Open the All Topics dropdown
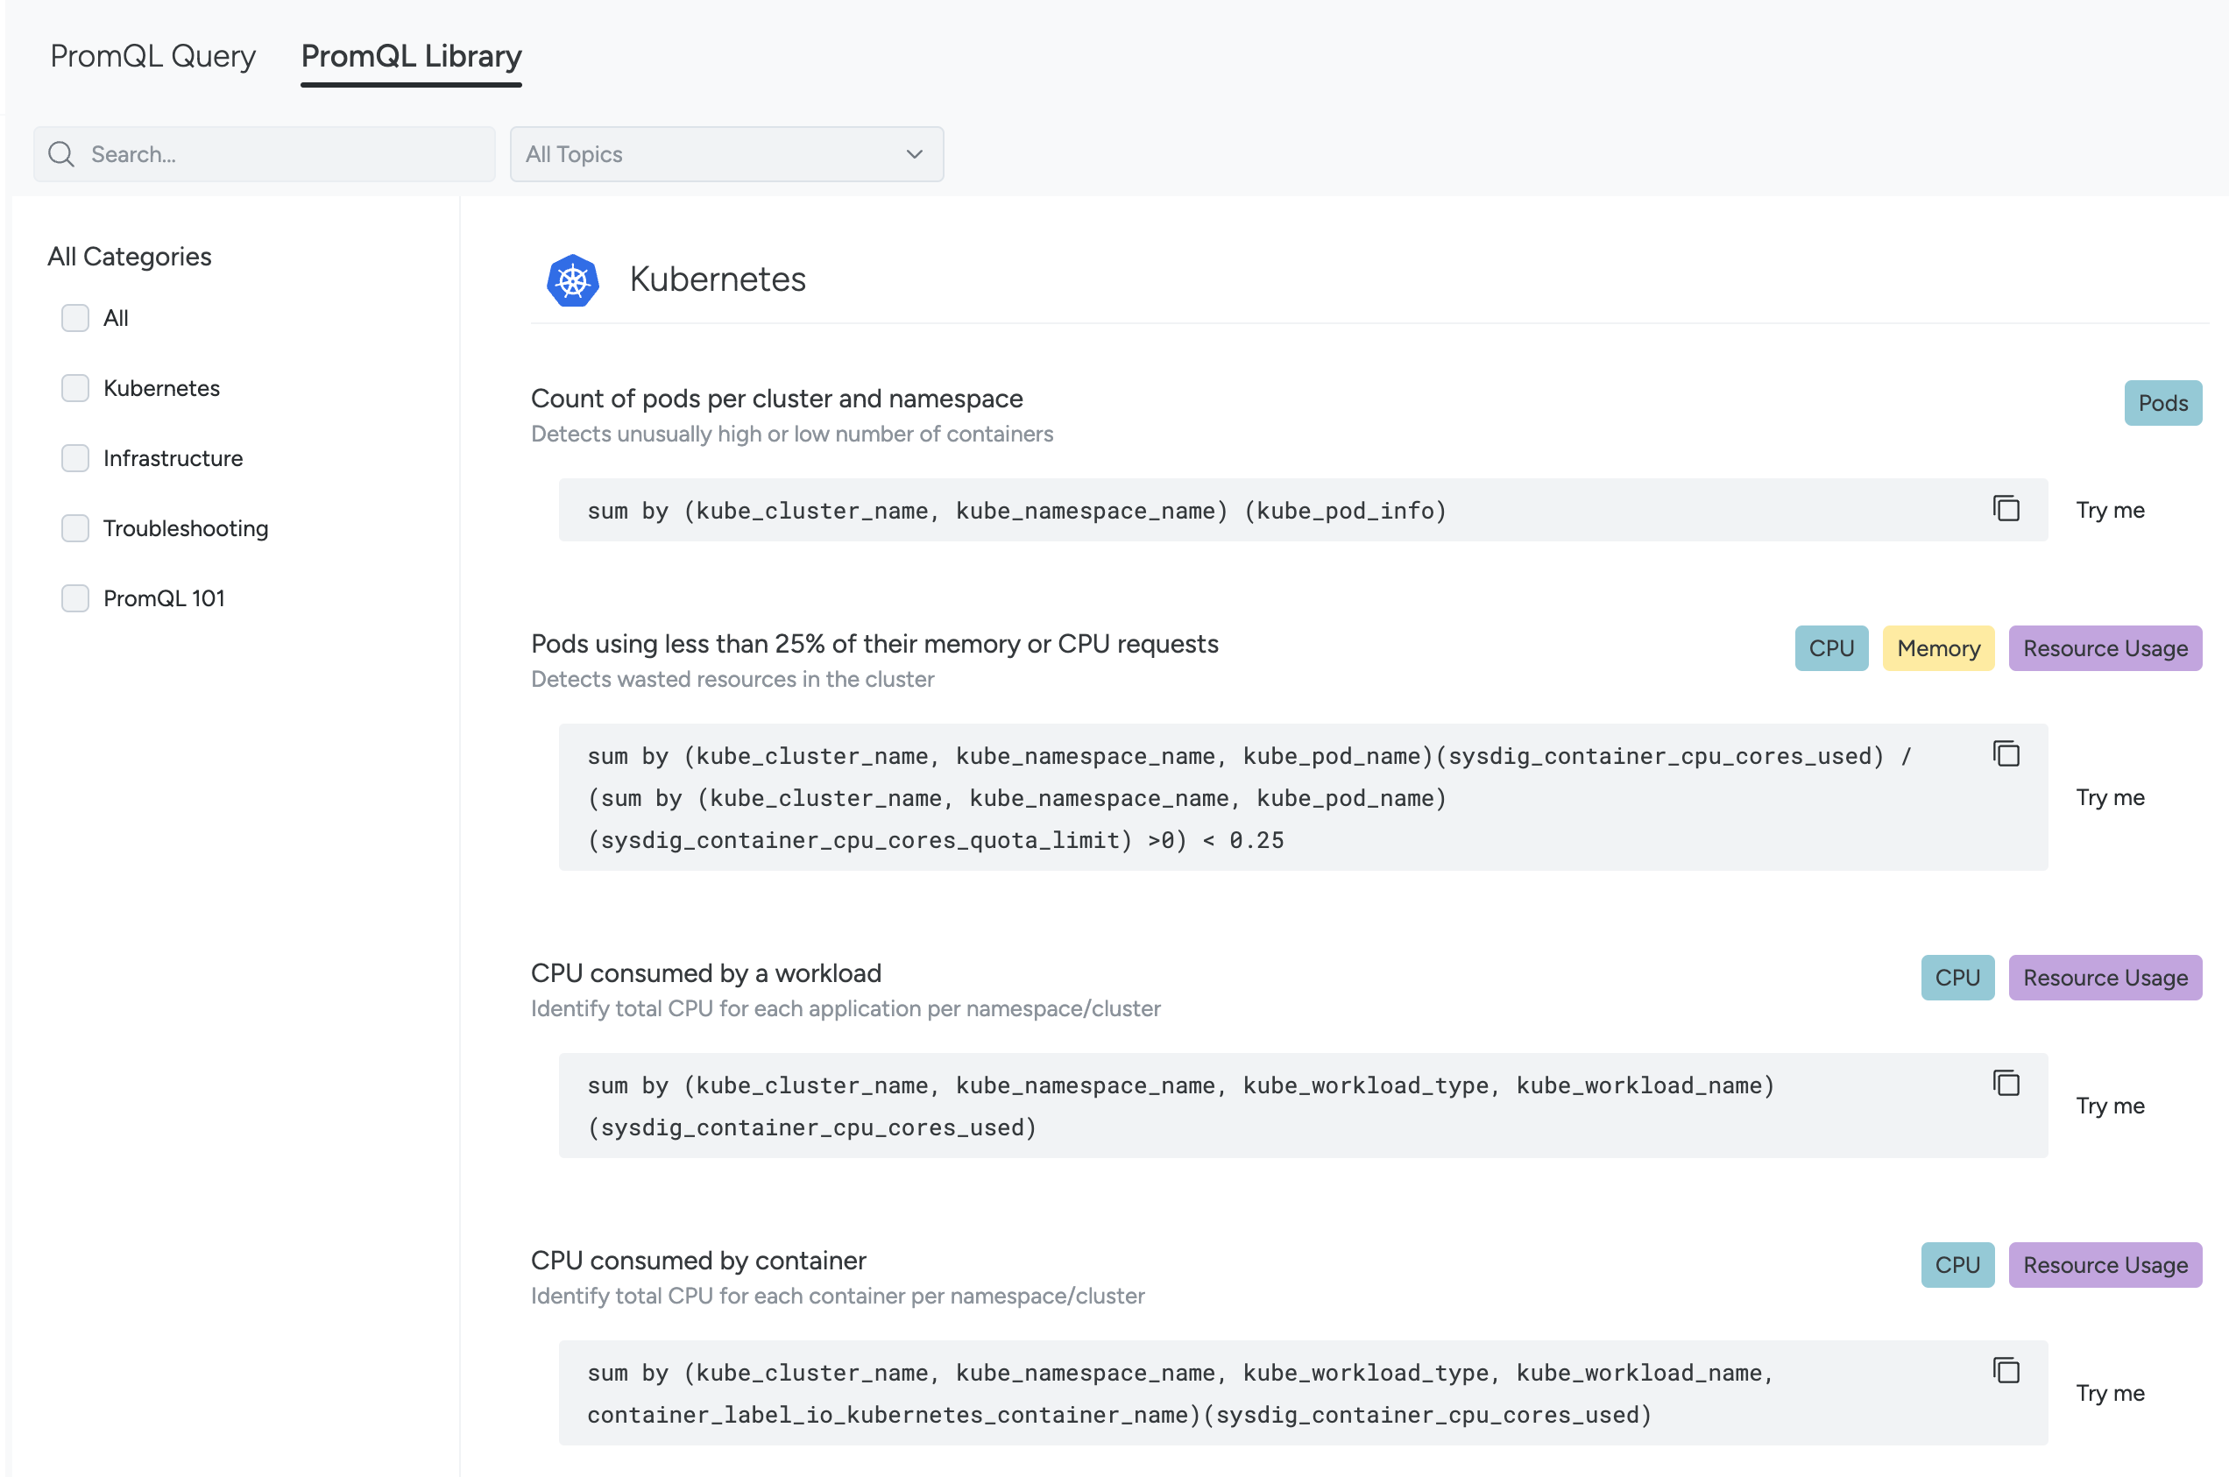This screenshot has height=1477, width=2229. [x=726, y=154]
